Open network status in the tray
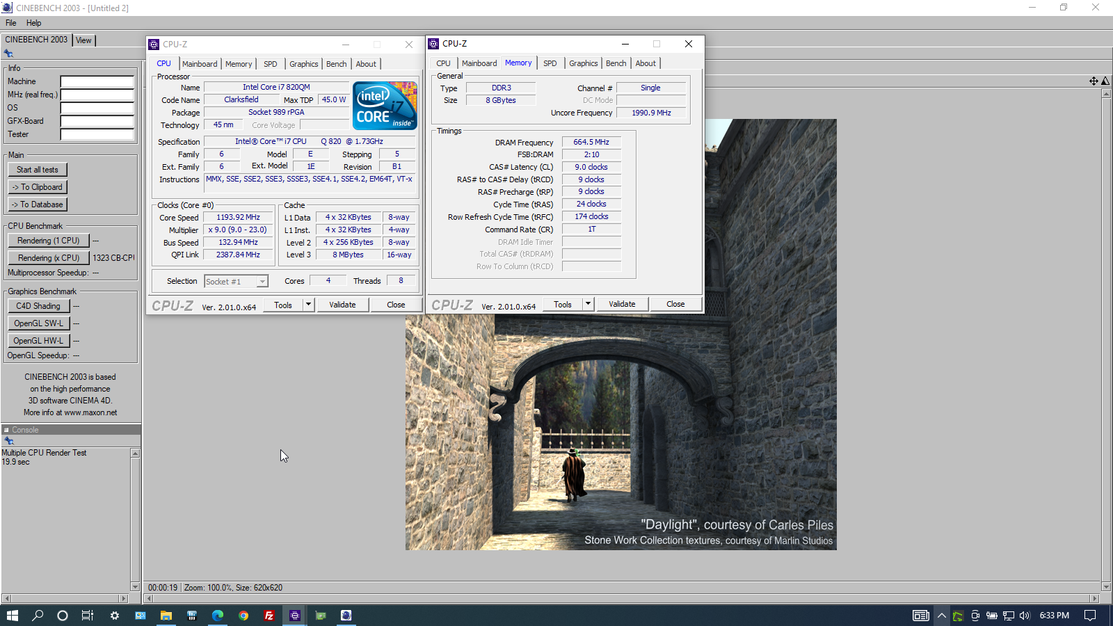Screen dimensions: 1113x626 (1008, 616)
